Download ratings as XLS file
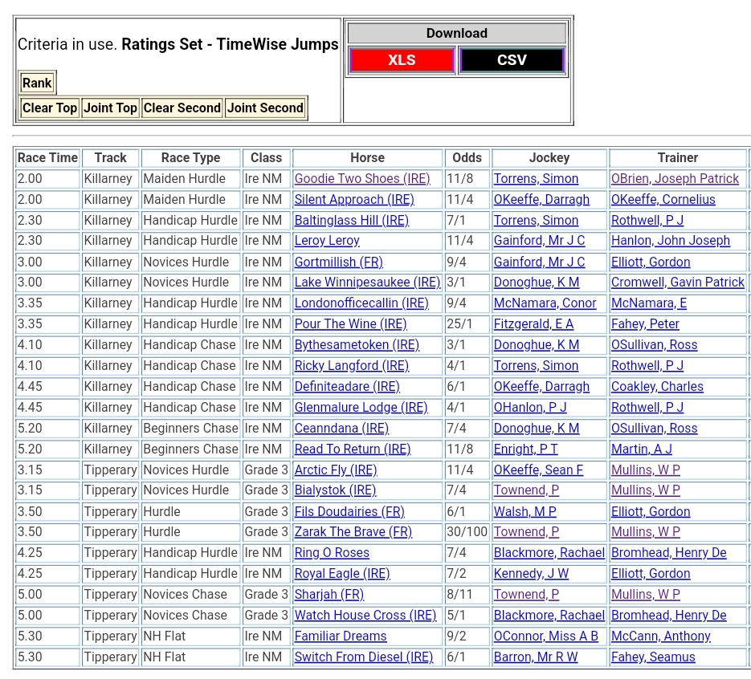Viewport: 751px width, 679px height. point(402,60)
